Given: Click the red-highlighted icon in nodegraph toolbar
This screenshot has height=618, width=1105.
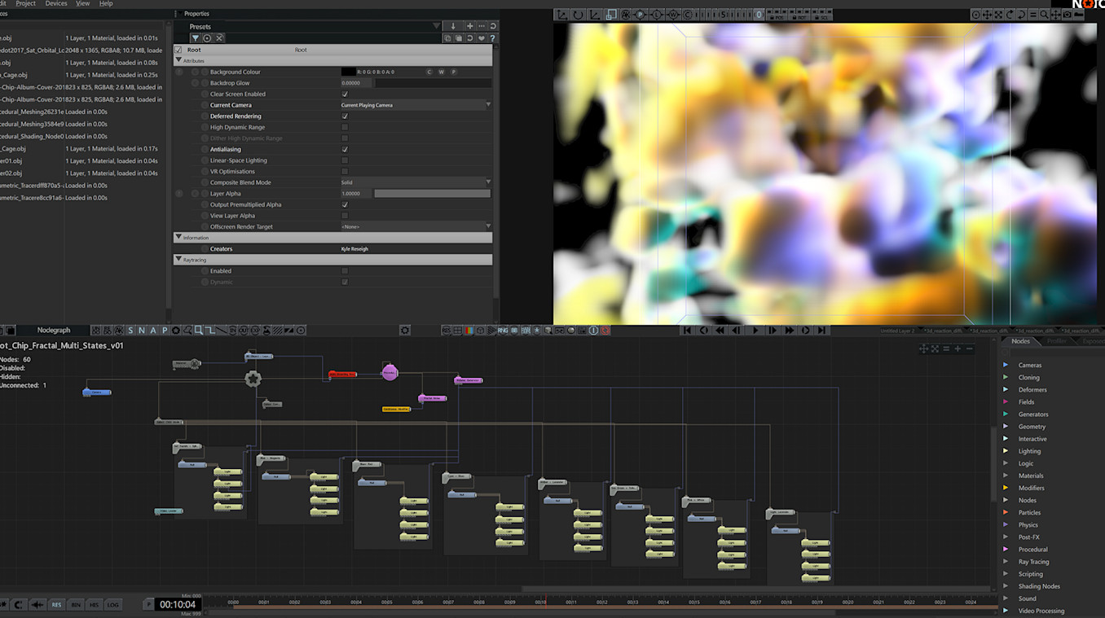Looking at the screenshot, I should click(x=605, y=331).
